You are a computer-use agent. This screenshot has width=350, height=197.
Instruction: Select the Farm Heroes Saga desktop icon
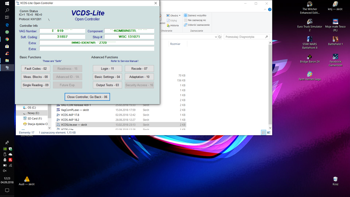click(310, 76)
